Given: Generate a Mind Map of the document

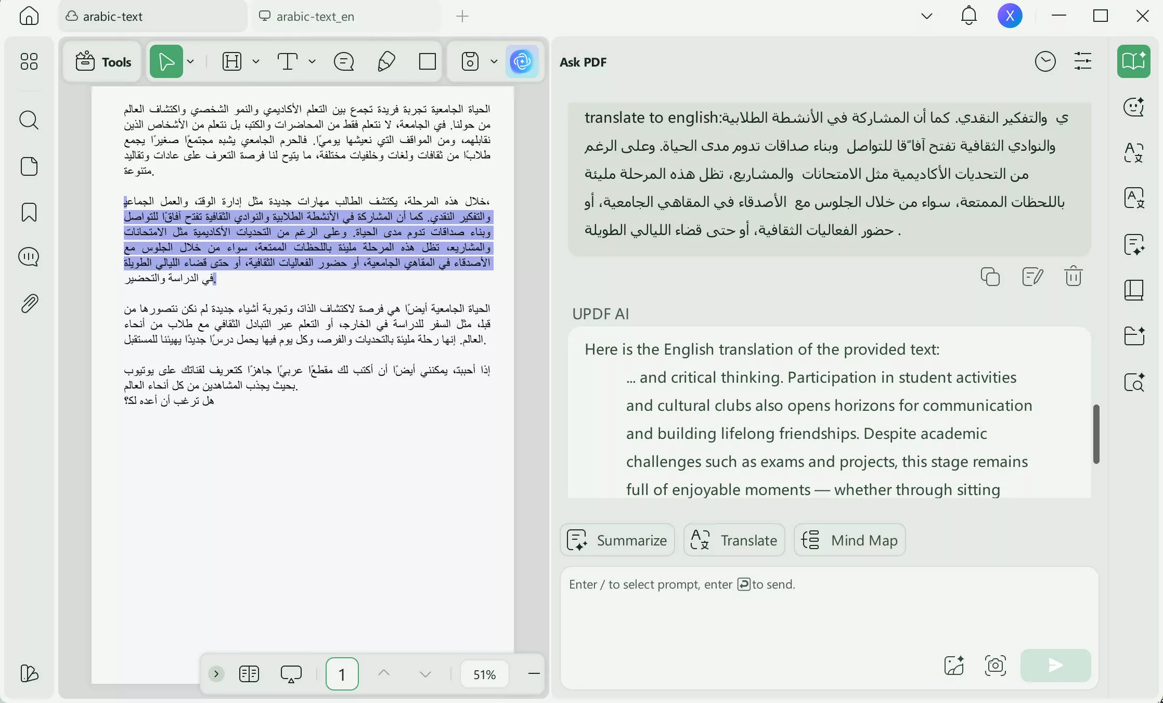Looking at the screenshot, I should coord(849,540).
